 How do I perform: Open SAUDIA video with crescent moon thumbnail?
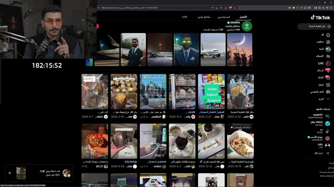point(240,50)
